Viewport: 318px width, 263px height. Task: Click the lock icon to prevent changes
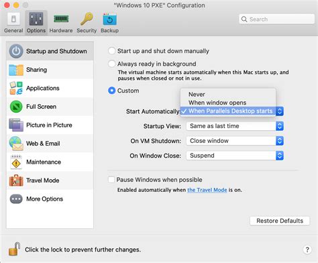pyautogui.click(x=14, y=249)
